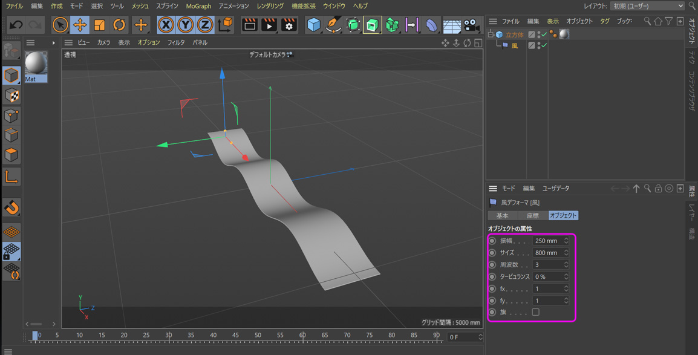Click the サイズ 800 mm input field

(547, 253)
